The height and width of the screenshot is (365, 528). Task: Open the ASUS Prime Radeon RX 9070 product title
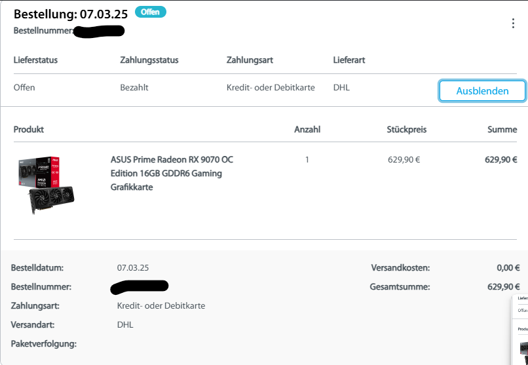pyautogui.click(x=172, y=173)
